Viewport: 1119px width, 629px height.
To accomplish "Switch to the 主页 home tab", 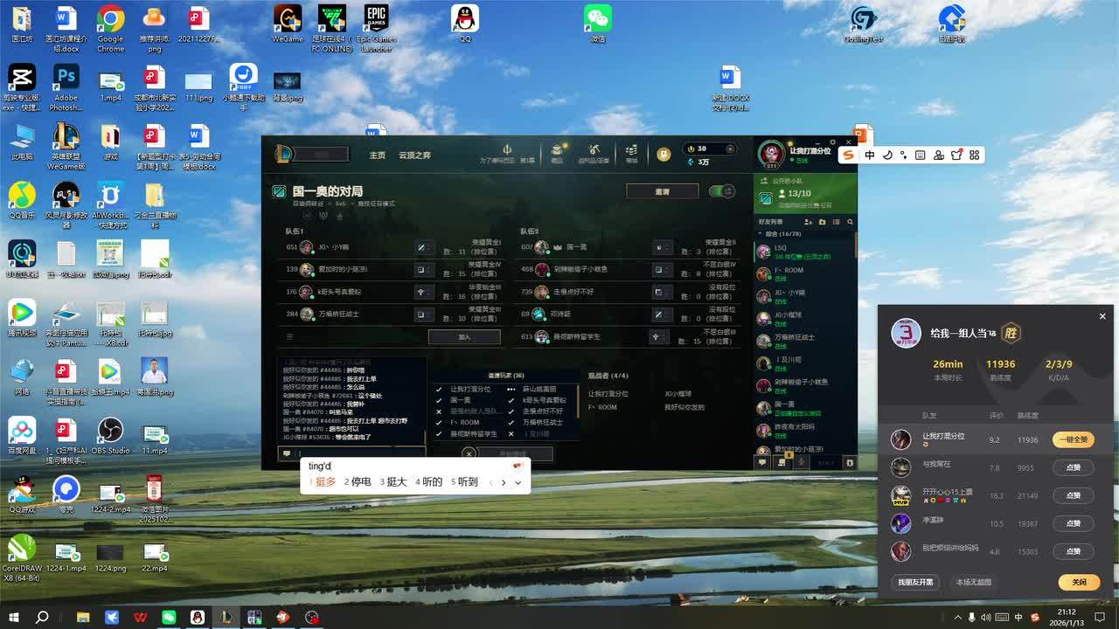I will pyautogui.click(x=377, y=156).
